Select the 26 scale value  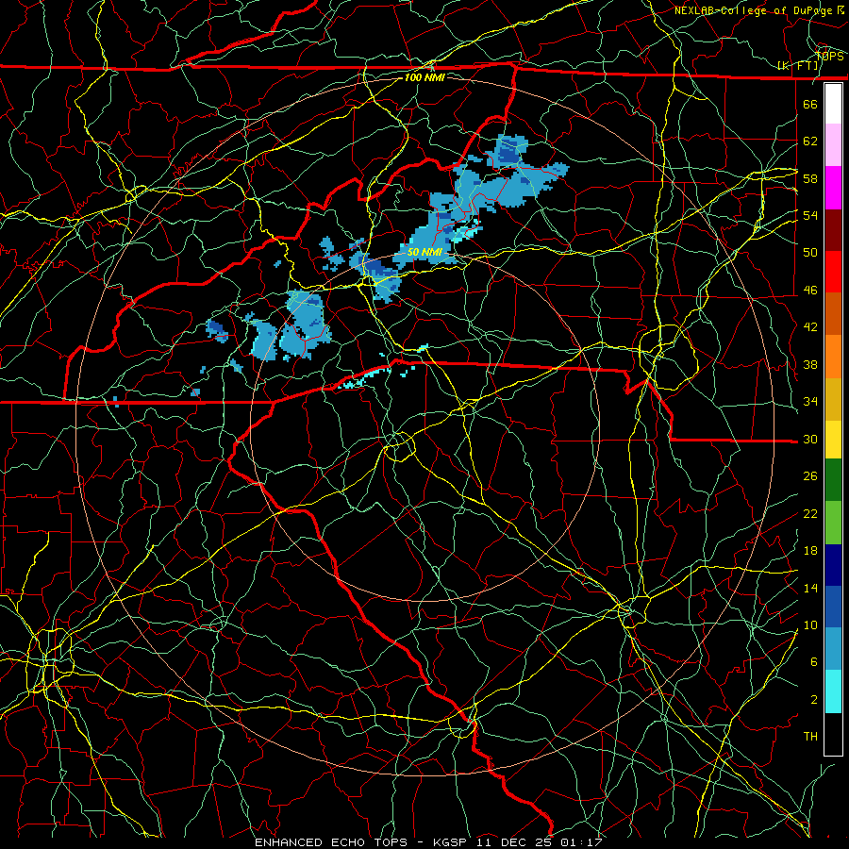coord(810,476)
